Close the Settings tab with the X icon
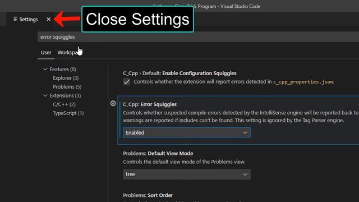359x202 pixels. (49, 19)
